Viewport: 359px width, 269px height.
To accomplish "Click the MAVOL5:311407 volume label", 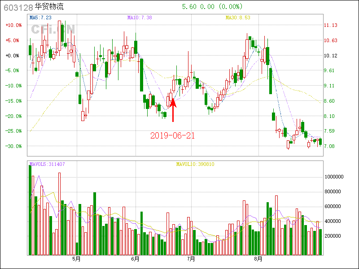I will click(x=47, y=164).
